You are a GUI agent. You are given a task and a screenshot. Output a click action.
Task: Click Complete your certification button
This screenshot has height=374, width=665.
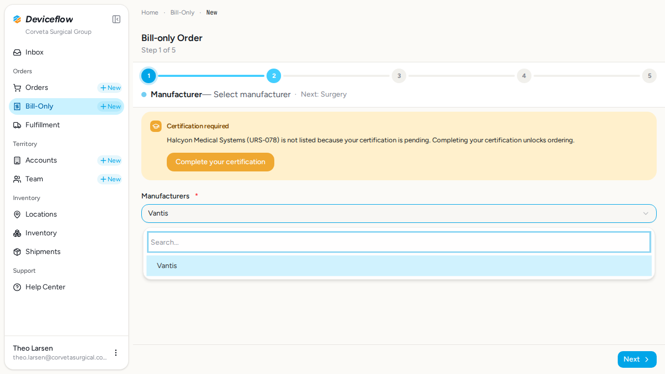click(x=220, y=162)
